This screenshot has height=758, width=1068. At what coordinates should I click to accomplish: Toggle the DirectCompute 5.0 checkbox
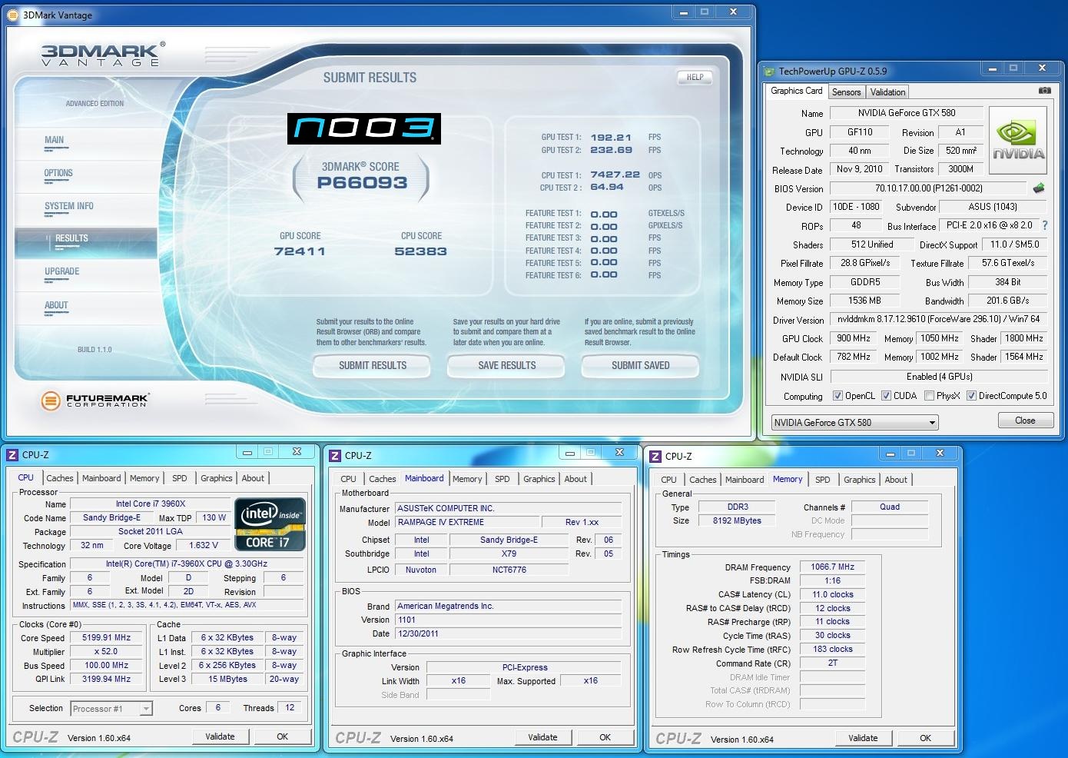[971, 396]
